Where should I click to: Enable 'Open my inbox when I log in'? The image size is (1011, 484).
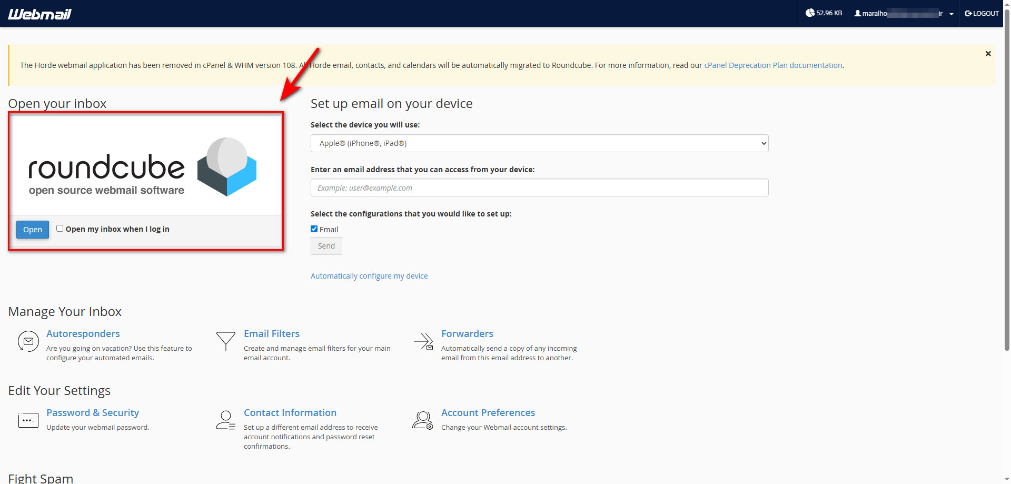[x=60, y=229]
